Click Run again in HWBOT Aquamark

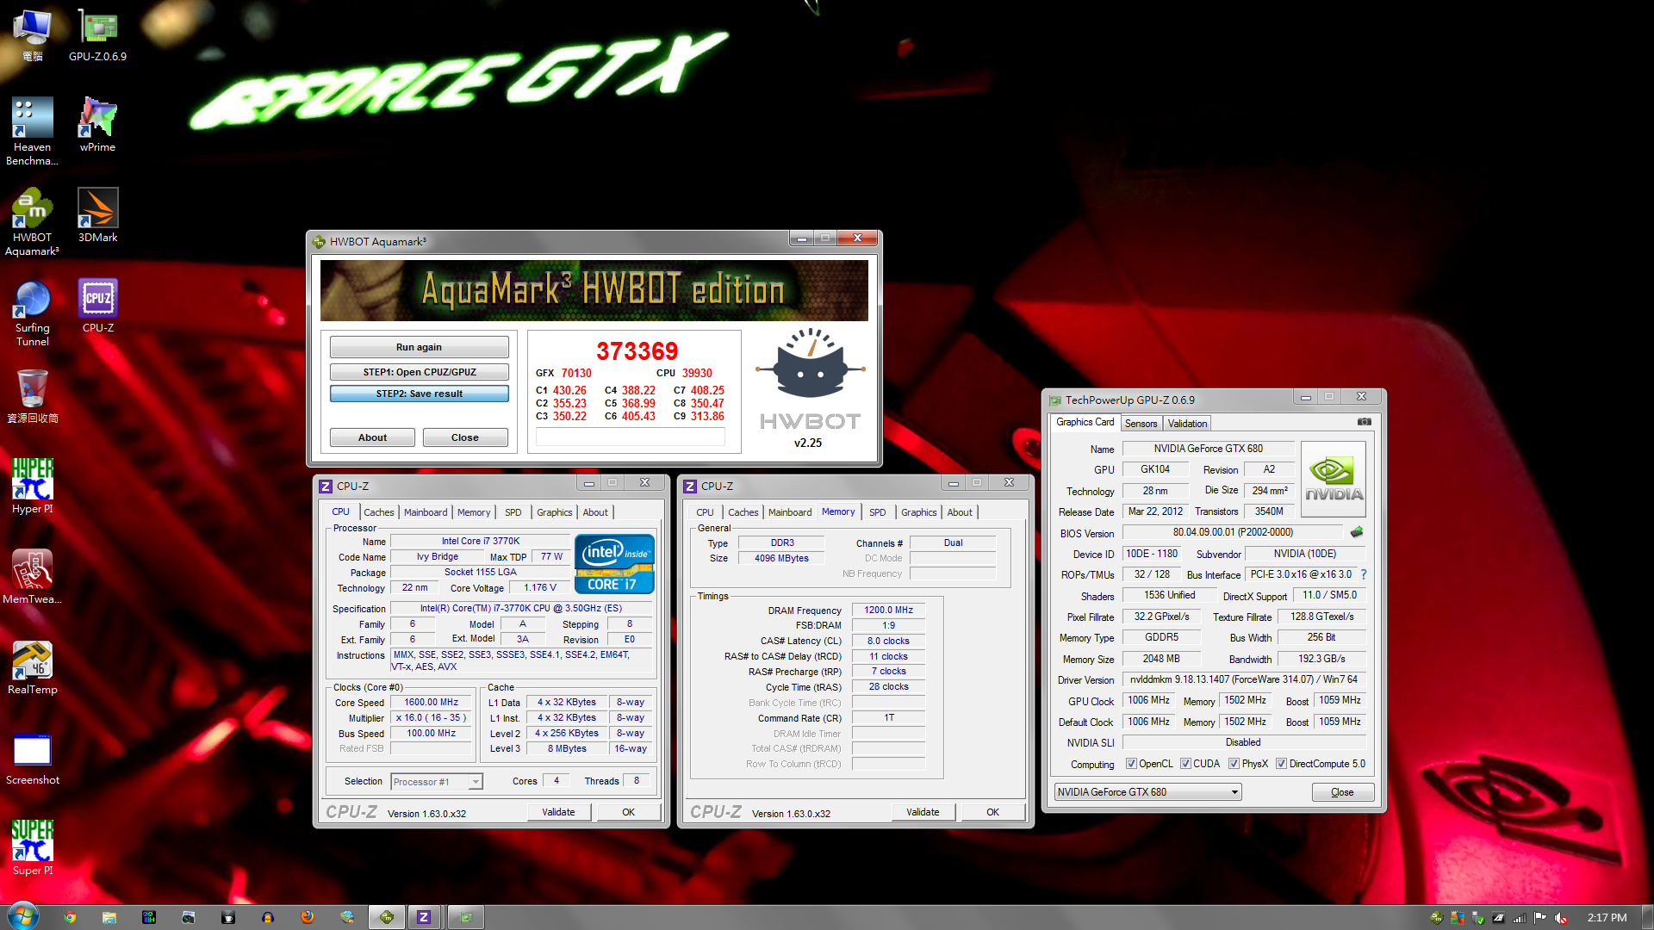click(419, 347)
